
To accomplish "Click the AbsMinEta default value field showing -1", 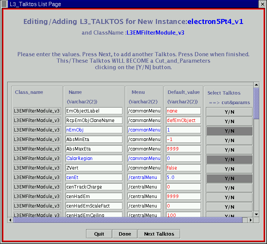I will pos(183,139).
